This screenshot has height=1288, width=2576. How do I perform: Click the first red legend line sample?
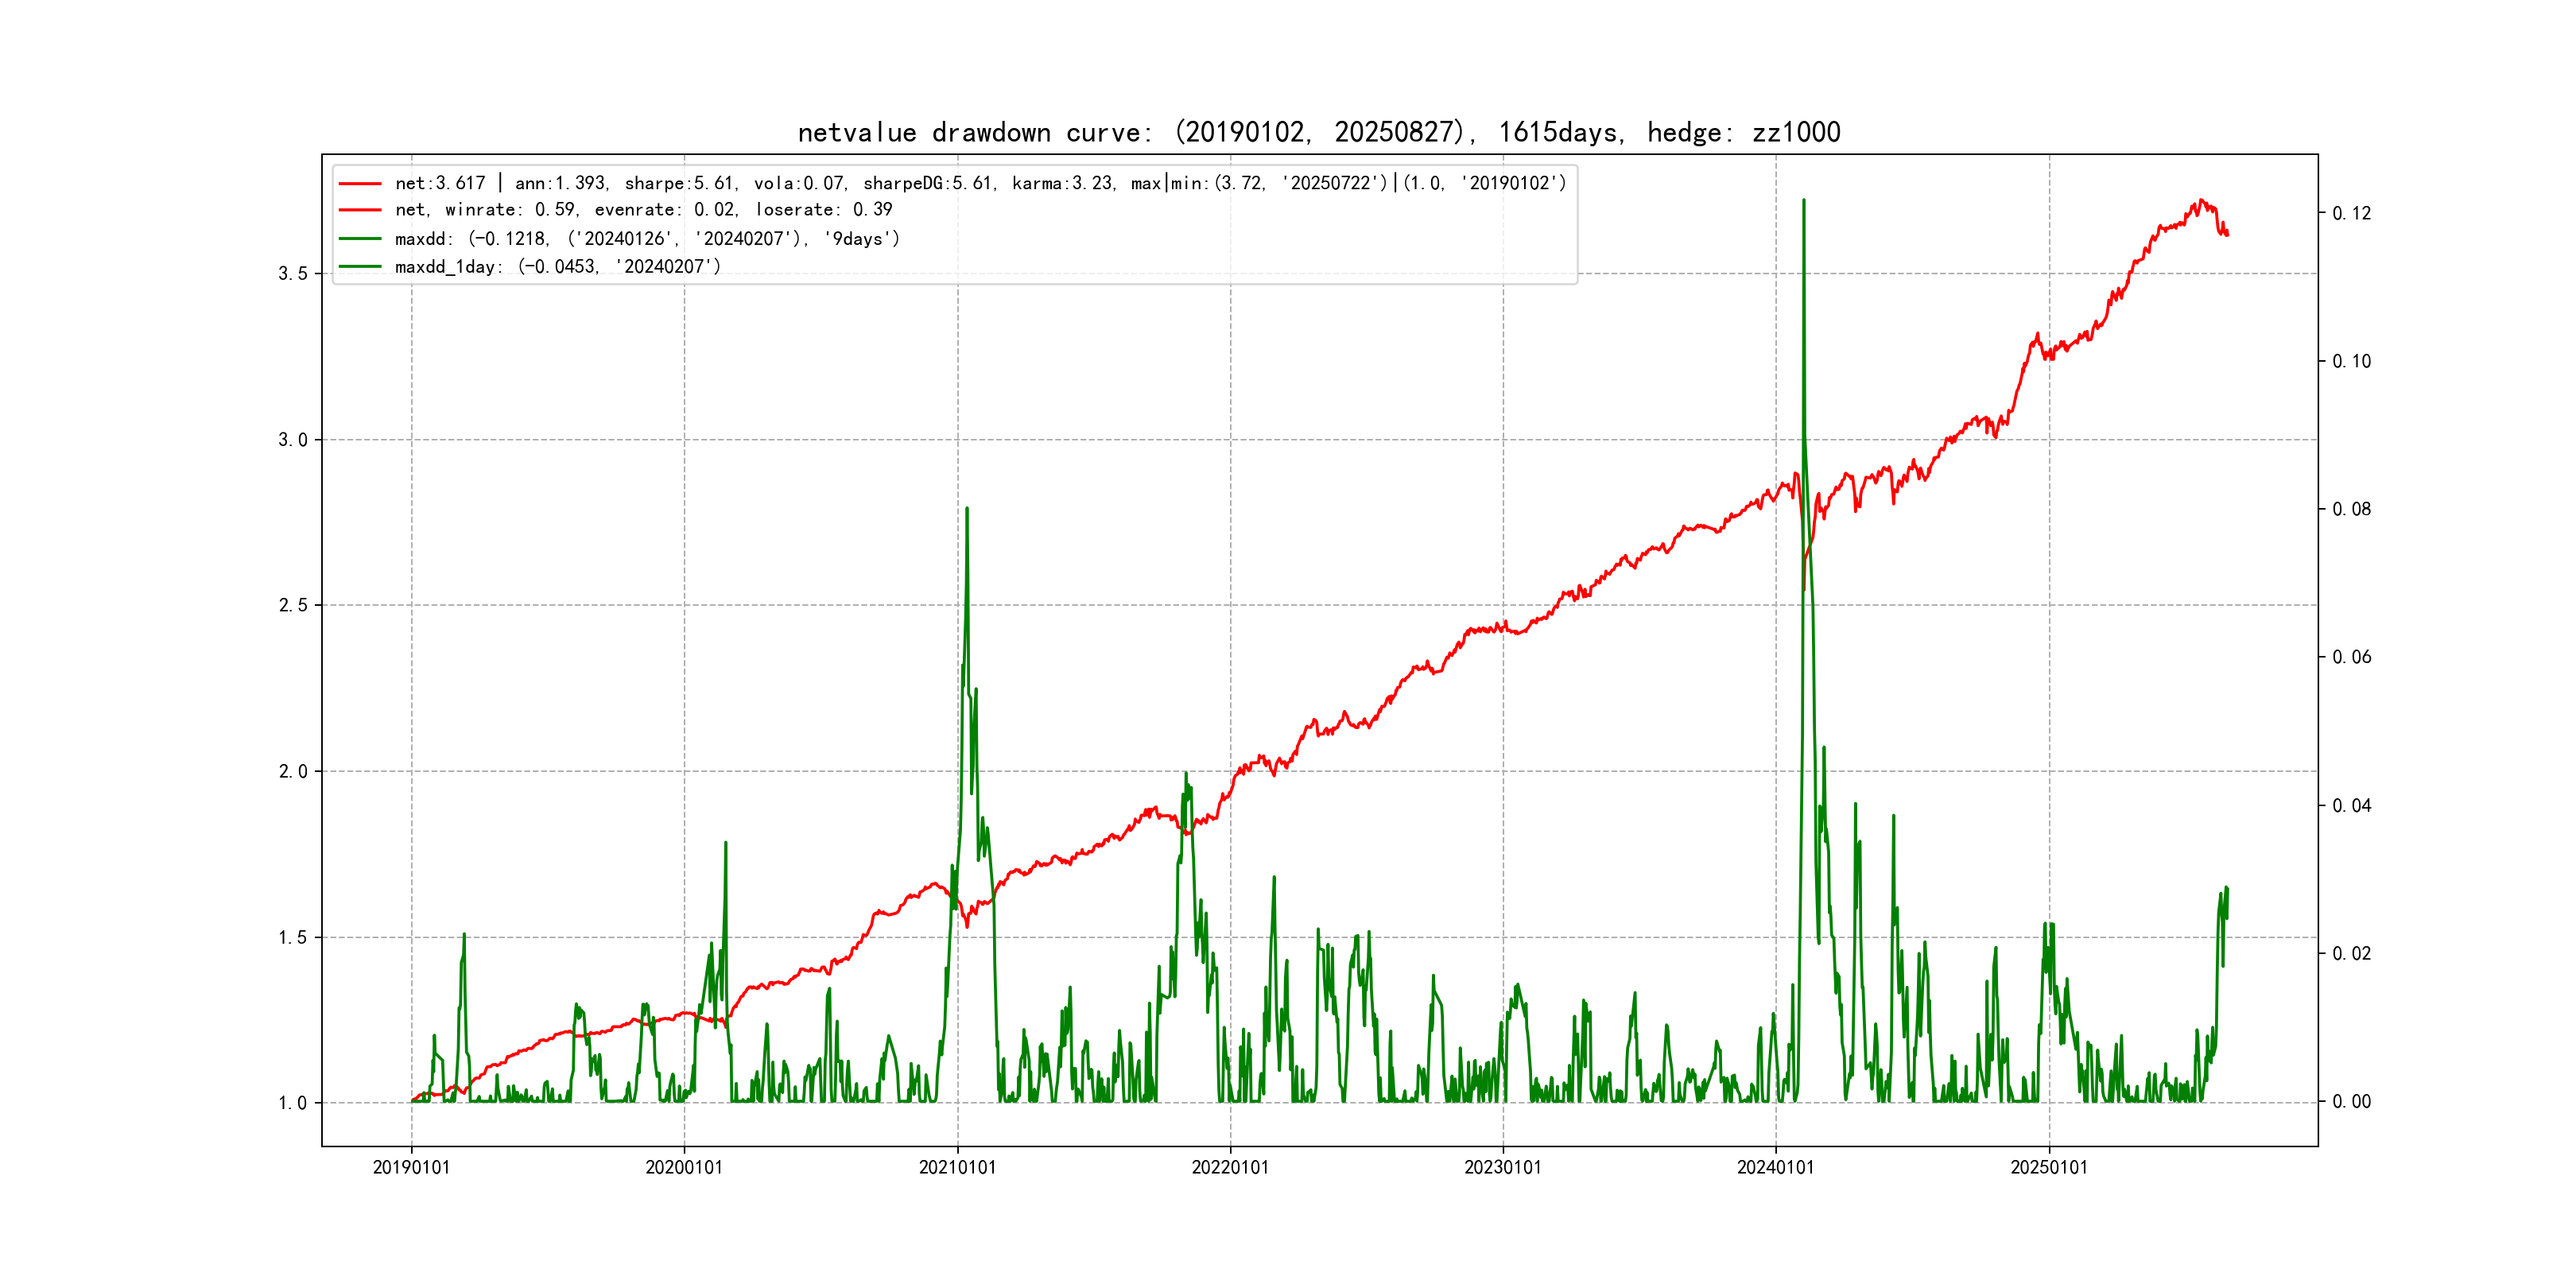click(360, 184)
